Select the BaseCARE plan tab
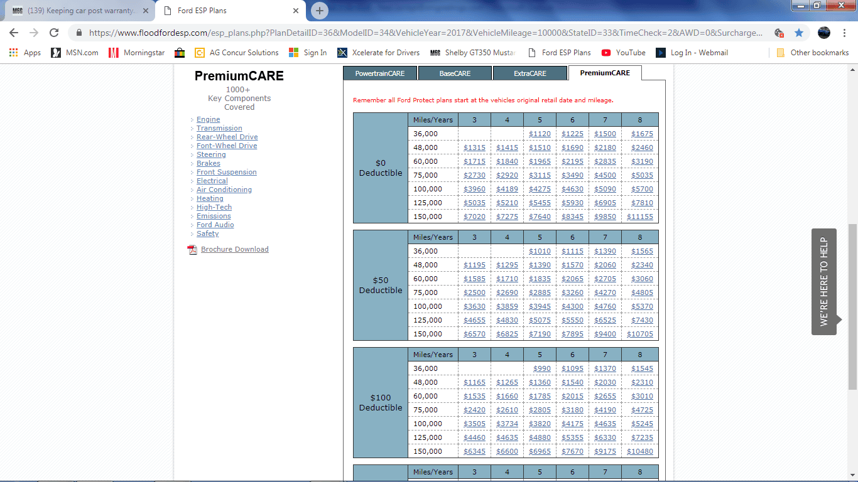 (455, 73)
